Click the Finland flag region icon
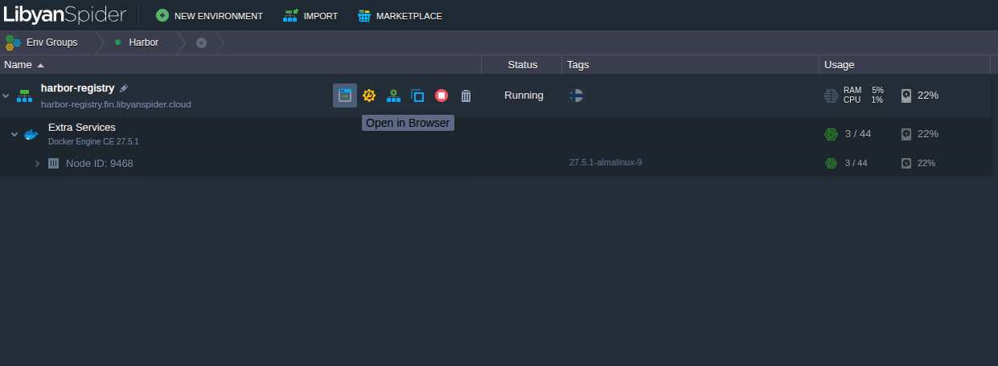This screenshot has width=998, height=366. [x=576, y=96]
